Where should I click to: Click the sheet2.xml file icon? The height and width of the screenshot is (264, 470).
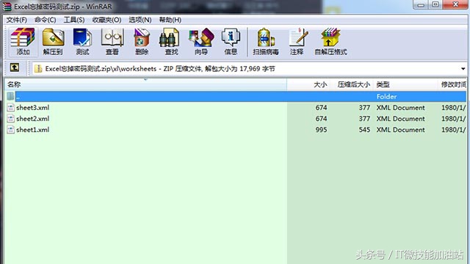(11, 119)
